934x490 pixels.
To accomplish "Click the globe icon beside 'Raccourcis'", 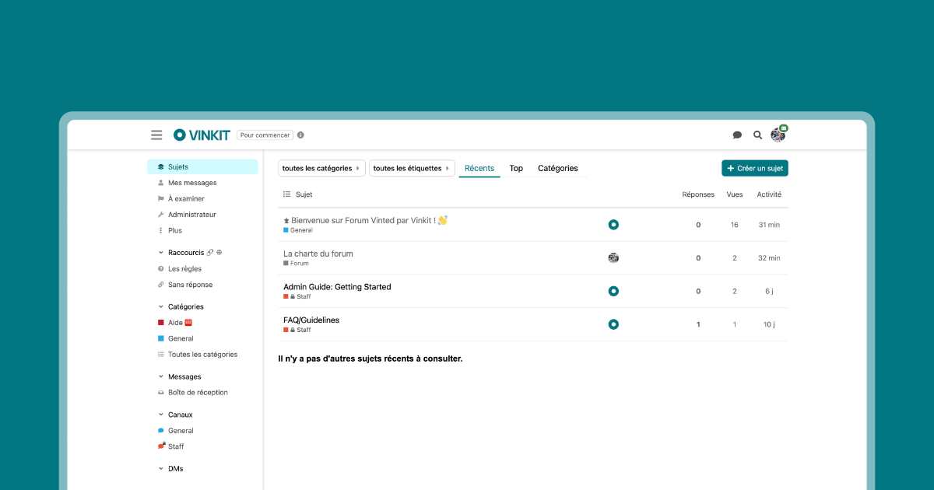I will (219, 253).
